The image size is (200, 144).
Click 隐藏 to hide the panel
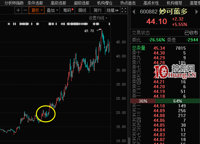coord(112,10)
